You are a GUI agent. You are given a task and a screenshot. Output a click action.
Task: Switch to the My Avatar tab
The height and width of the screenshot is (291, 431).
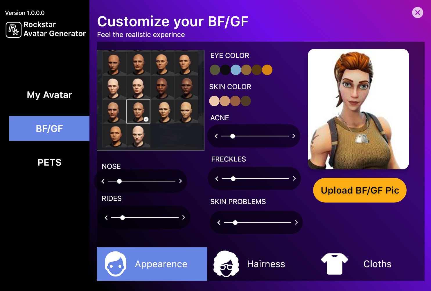[x=49, y=95]
